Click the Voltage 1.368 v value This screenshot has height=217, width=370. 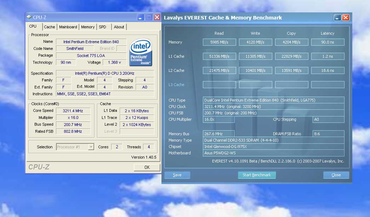click(x=114, y=63)
